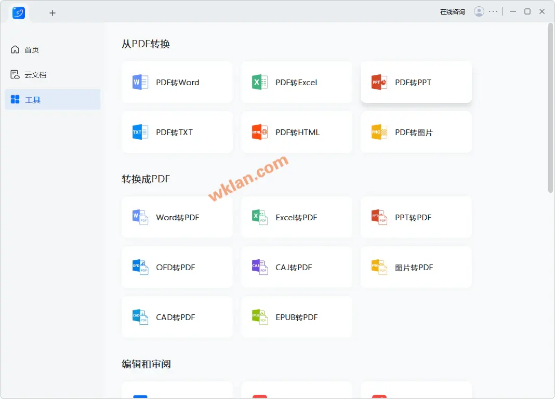This screenshot has width=555, height=399.
Task: Click the OFD转PDF icon
Action: tap(140, 268)
